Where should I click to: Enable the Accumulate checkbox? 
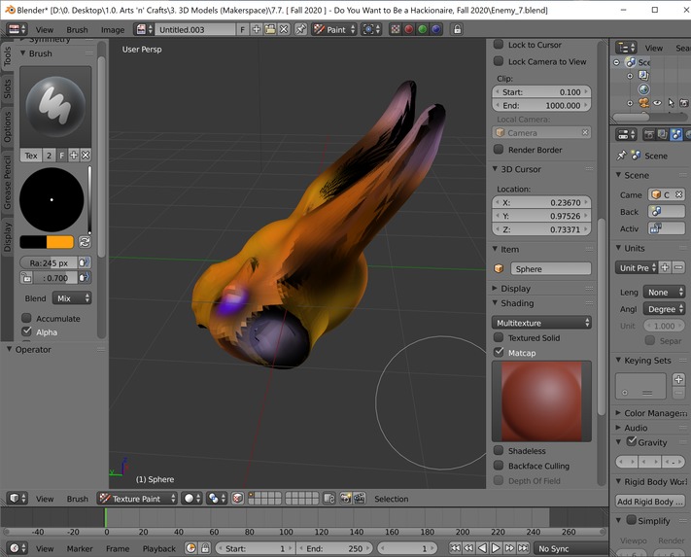(x=27, y=318)
